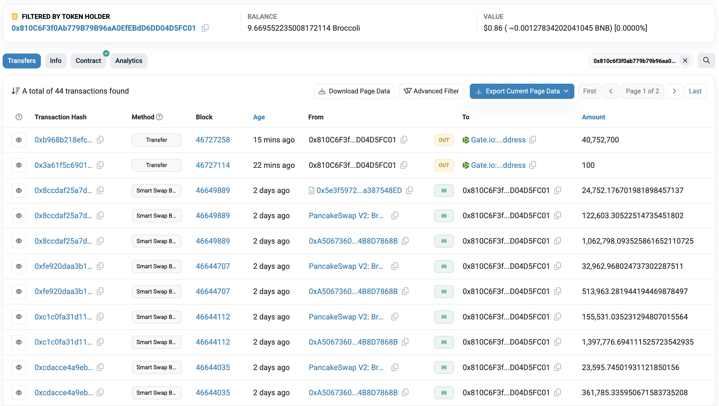Screen dimensions: 719x406
Task: Jump to Last page
Action: (x=695, y=91)
